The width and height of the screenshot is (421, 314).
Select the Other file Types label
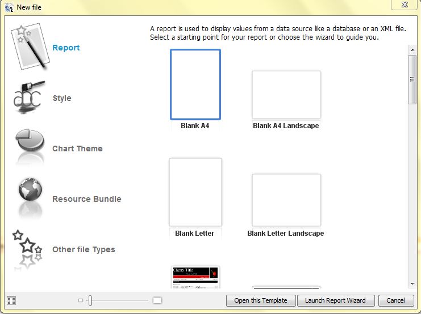(84, 249)
